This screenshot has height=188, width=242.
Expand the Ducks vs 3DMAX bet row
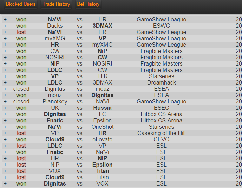5,26
